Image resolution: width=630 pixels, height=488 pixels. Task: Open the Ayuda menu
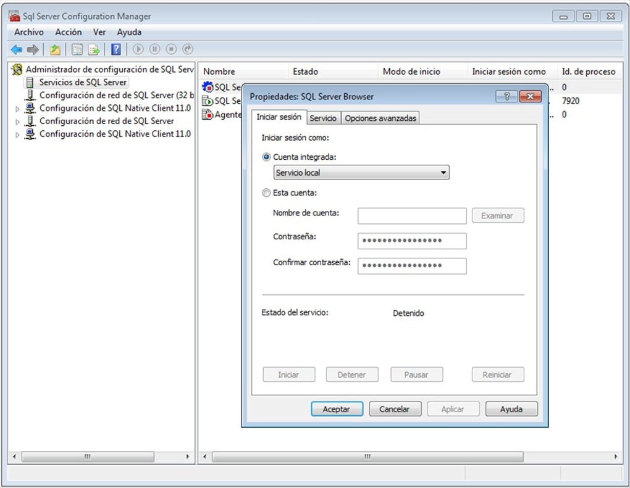129,32
